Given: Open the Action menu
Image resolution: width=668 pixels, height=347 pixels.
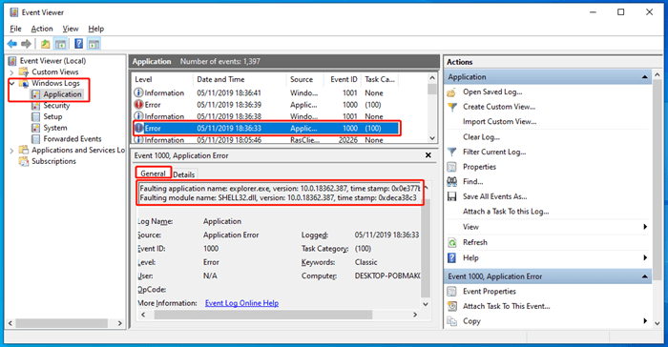Looking at the screenshot, I should (42, 29).
